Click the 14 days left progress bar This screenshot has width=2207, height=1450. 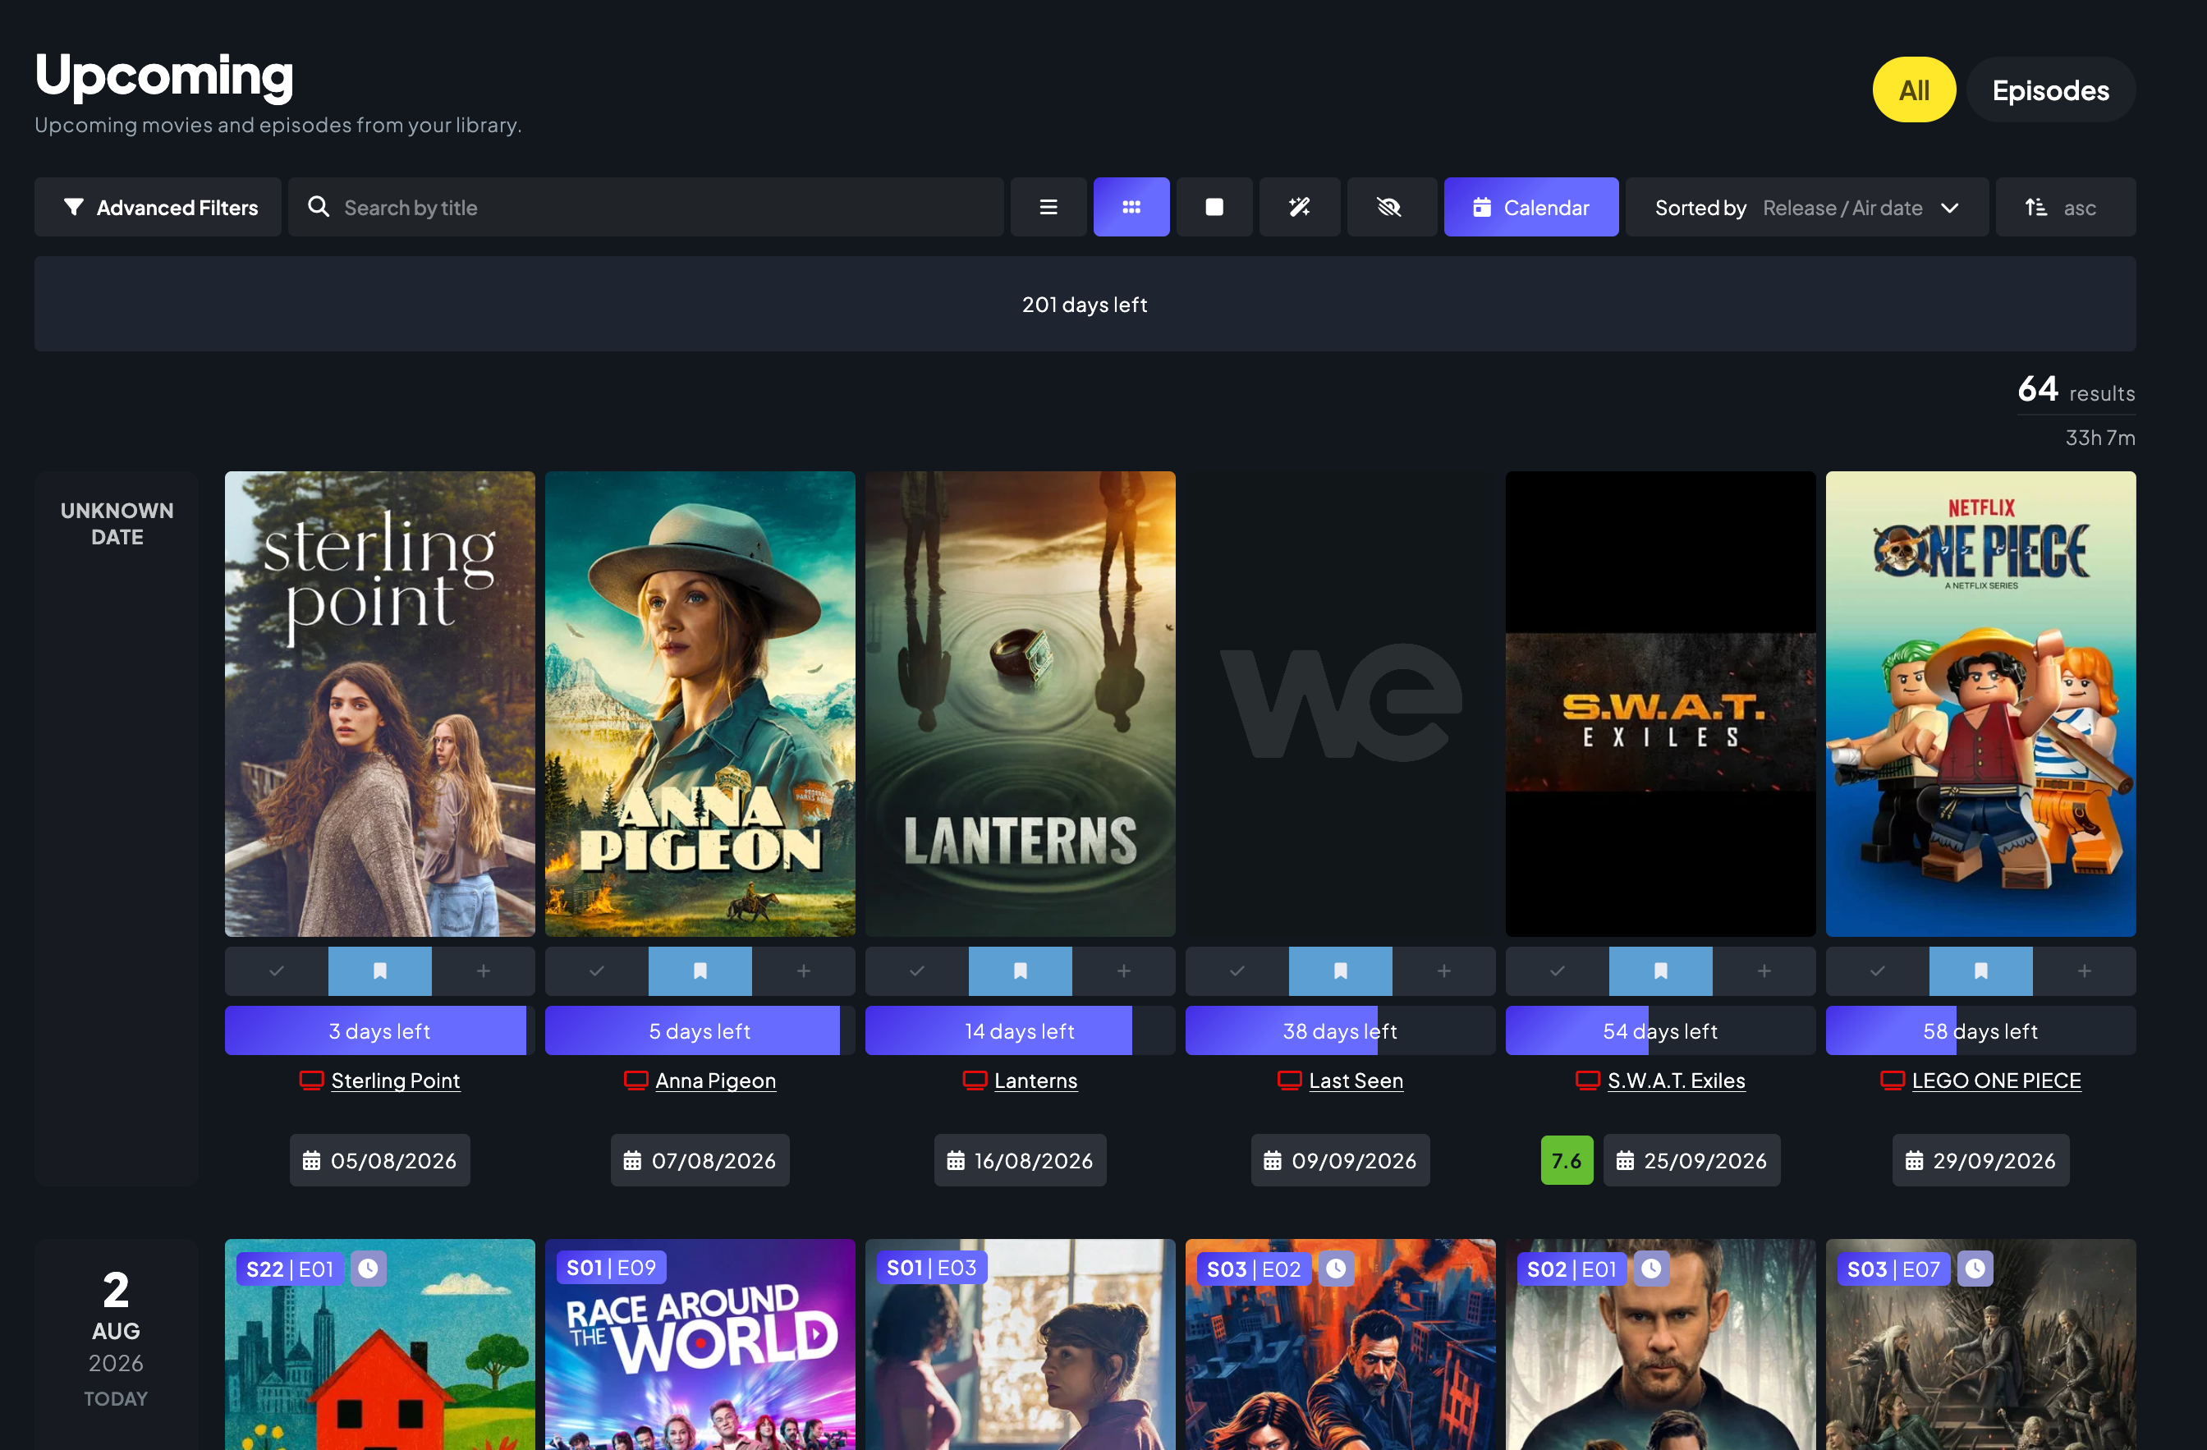click(x=1020, y=1030)
